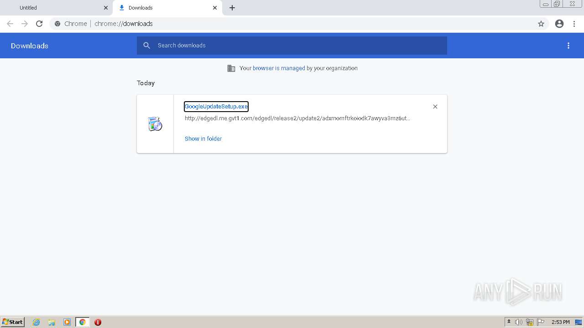This screenshot has width=584, height=328.
Task: Open the Windows Start menu
Action: click(13, 322)
